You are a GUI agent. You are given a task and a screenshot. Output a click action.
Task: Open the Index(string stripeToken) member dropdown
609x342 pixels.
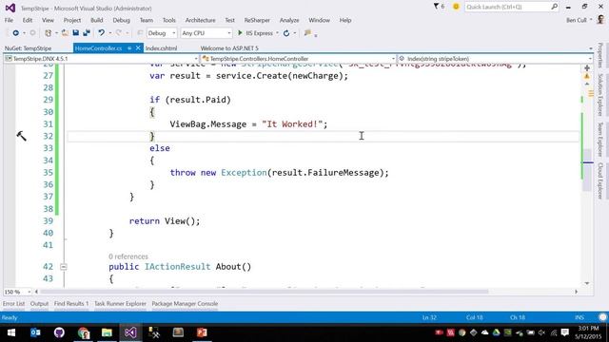[495, 59]
